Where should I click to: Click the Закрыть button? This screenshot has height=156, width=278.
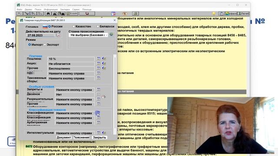pos(99,137)
